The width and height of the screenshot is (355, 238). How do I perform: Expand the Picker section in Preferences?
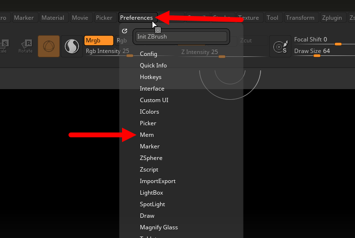coord(148,123)
